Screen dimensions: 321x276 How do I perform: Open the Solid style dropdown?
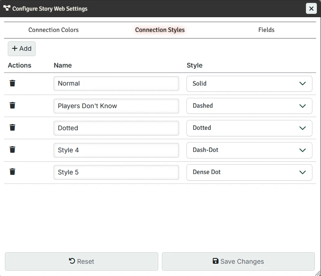(x=249, y=84)
